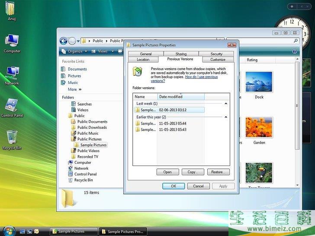Click the search magnifier icon in Explorer
The height and width of the screenshot is (236, 315).
tap(296, 41)
